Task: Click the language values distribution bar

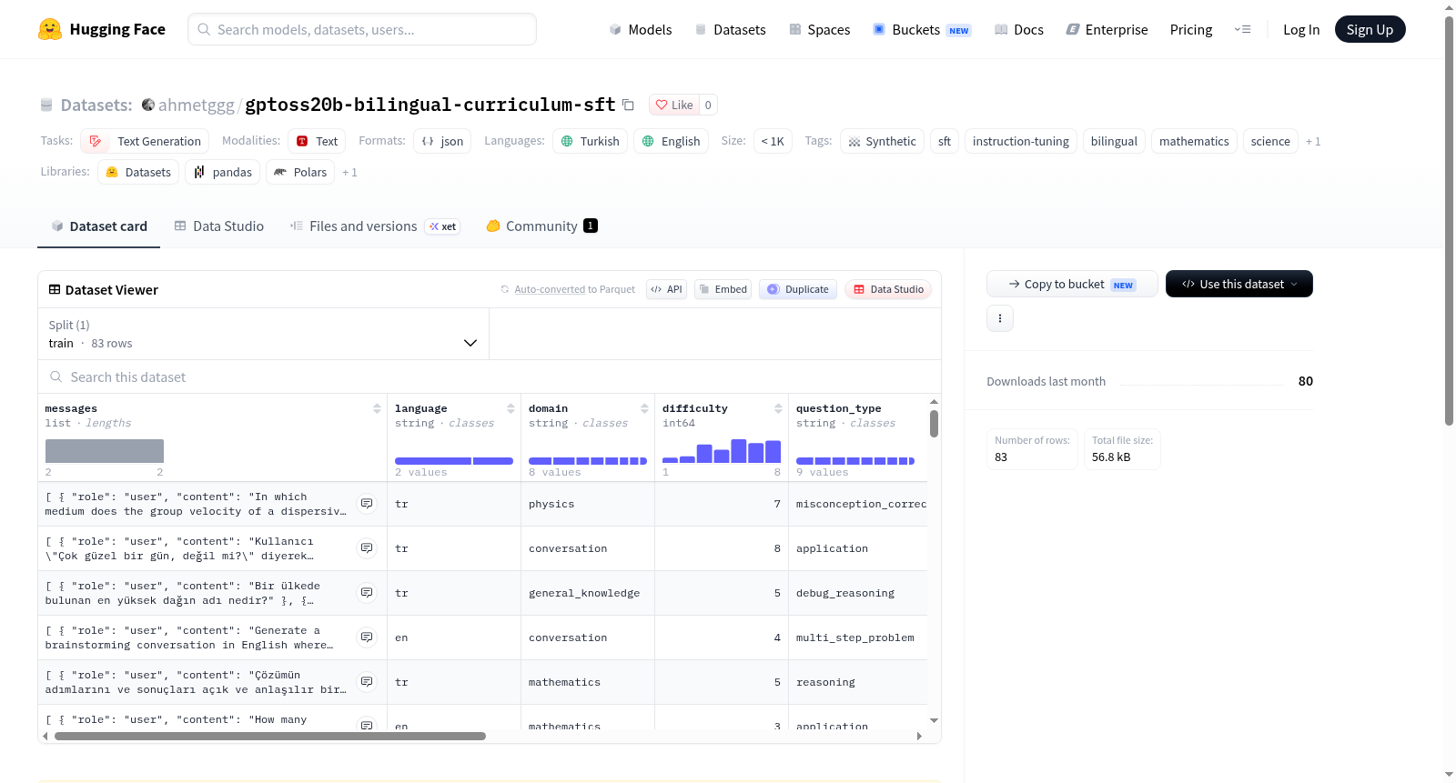Action: pos(454,461)
